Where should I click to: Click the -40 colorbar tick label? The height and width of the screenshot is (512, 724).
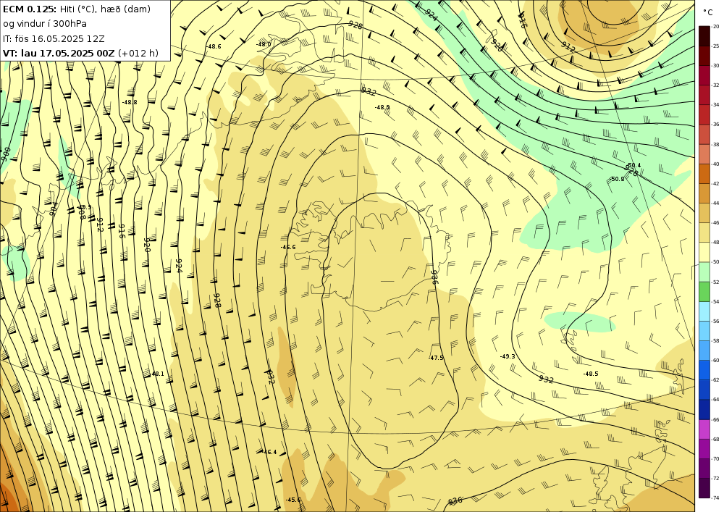715,164
